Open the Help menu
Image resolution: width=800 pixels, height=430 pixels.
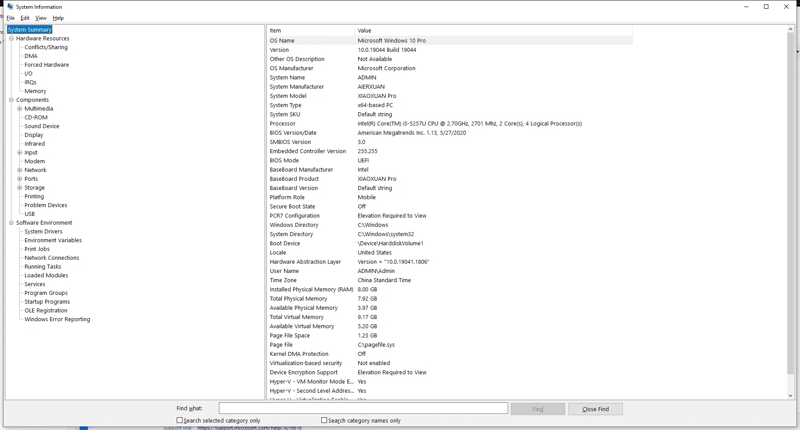(x=58, y=18)
